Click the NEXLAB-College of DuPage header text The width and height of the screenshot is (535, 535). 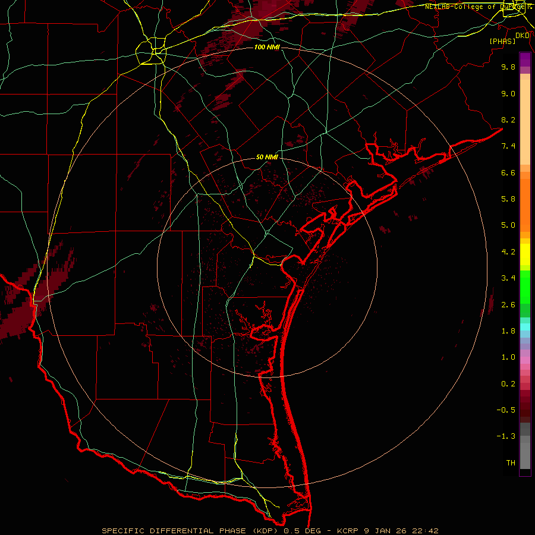click(476, 7)
